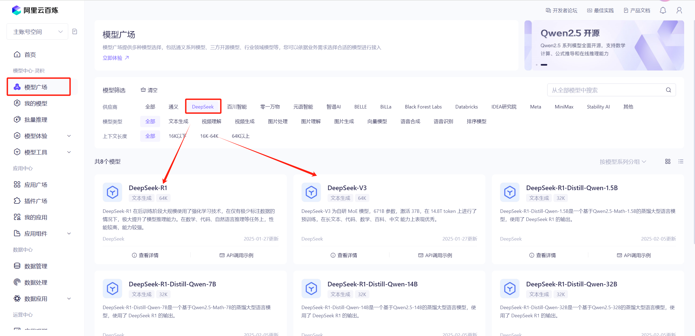This screenshot has width=695, height=336.
Task: Select 文本生成 model type filter
Action: (x=178, y=121)
